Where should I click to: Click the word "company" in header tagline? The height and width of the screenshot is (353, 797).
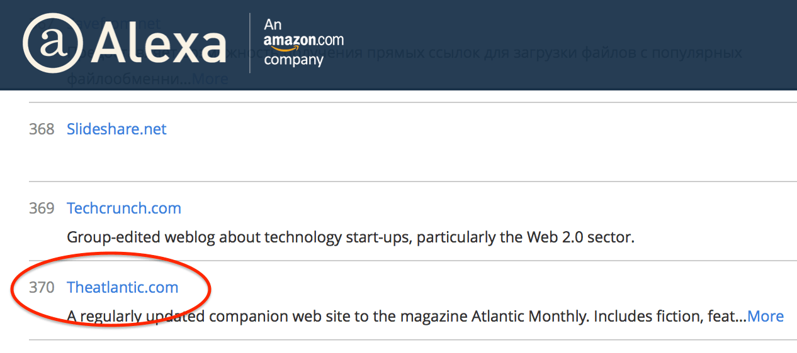293,60
